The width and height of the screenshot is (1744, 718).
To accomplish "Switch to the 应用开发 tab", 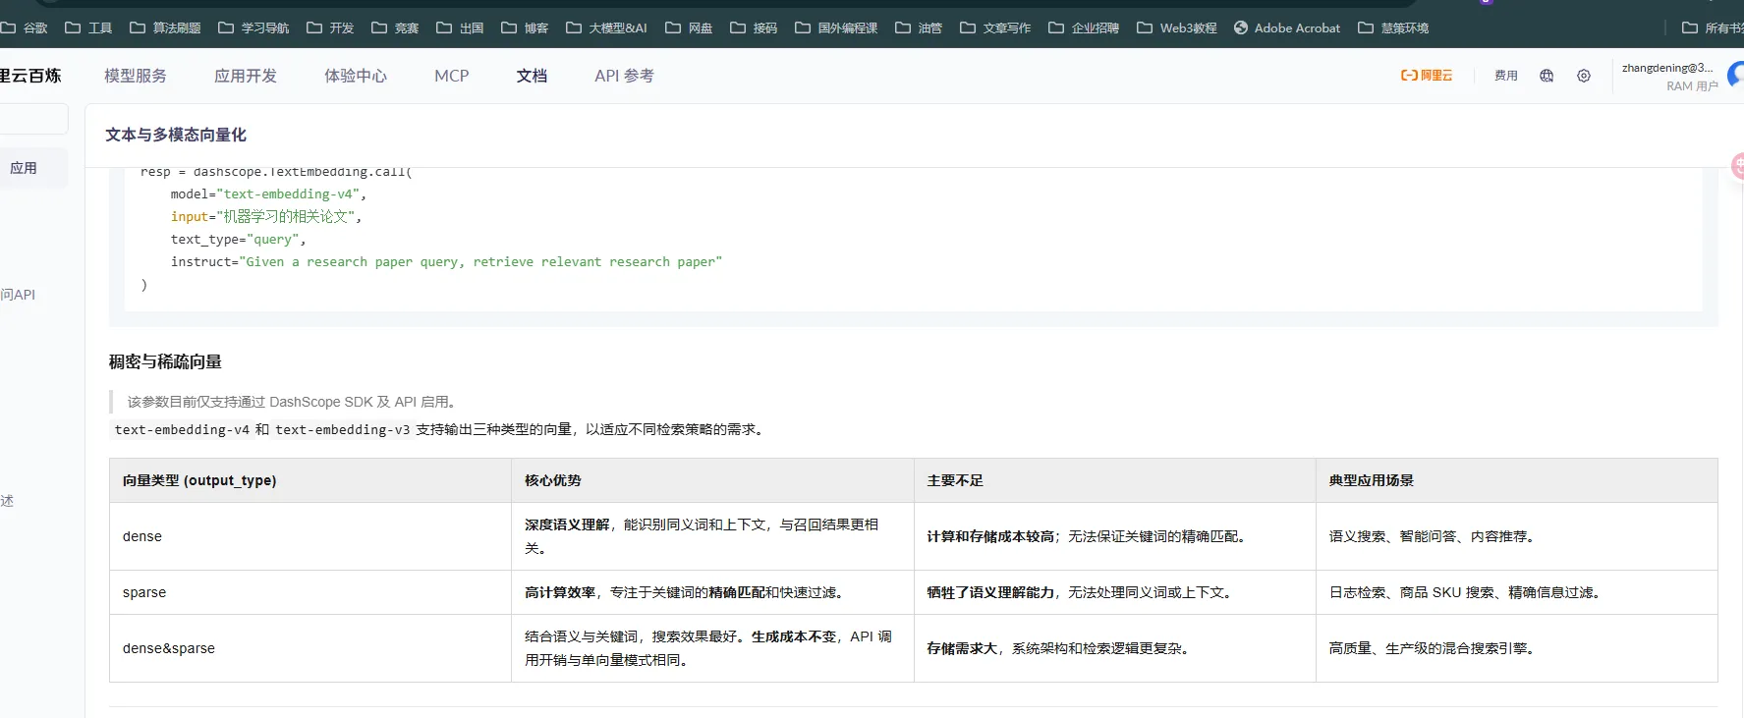I will point(246,76).
